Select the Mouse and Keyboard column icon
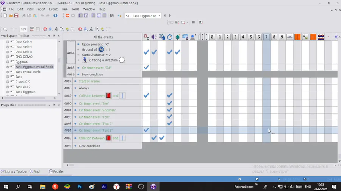The image size is (341, 191). coord(185,37)
